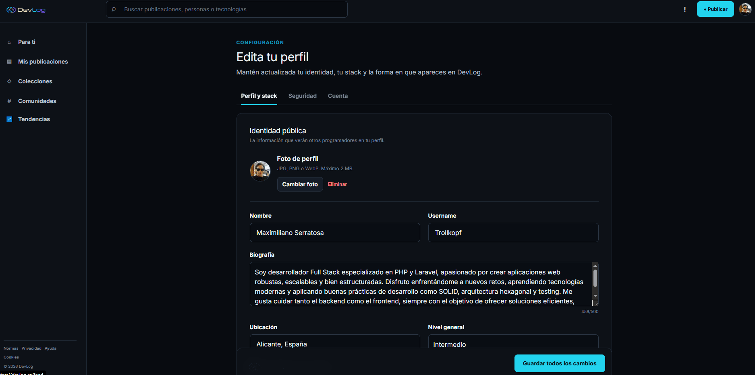Click the Eliminar photo link

tap(337, 184)
